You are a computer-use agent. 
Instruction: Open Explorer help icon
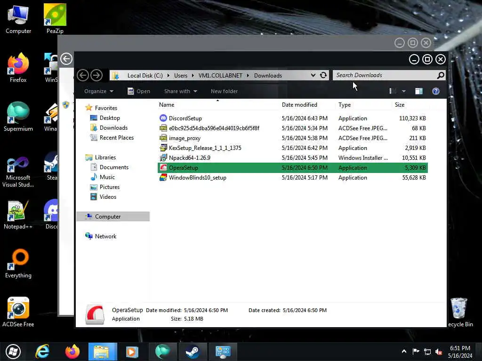coord(435,91)
